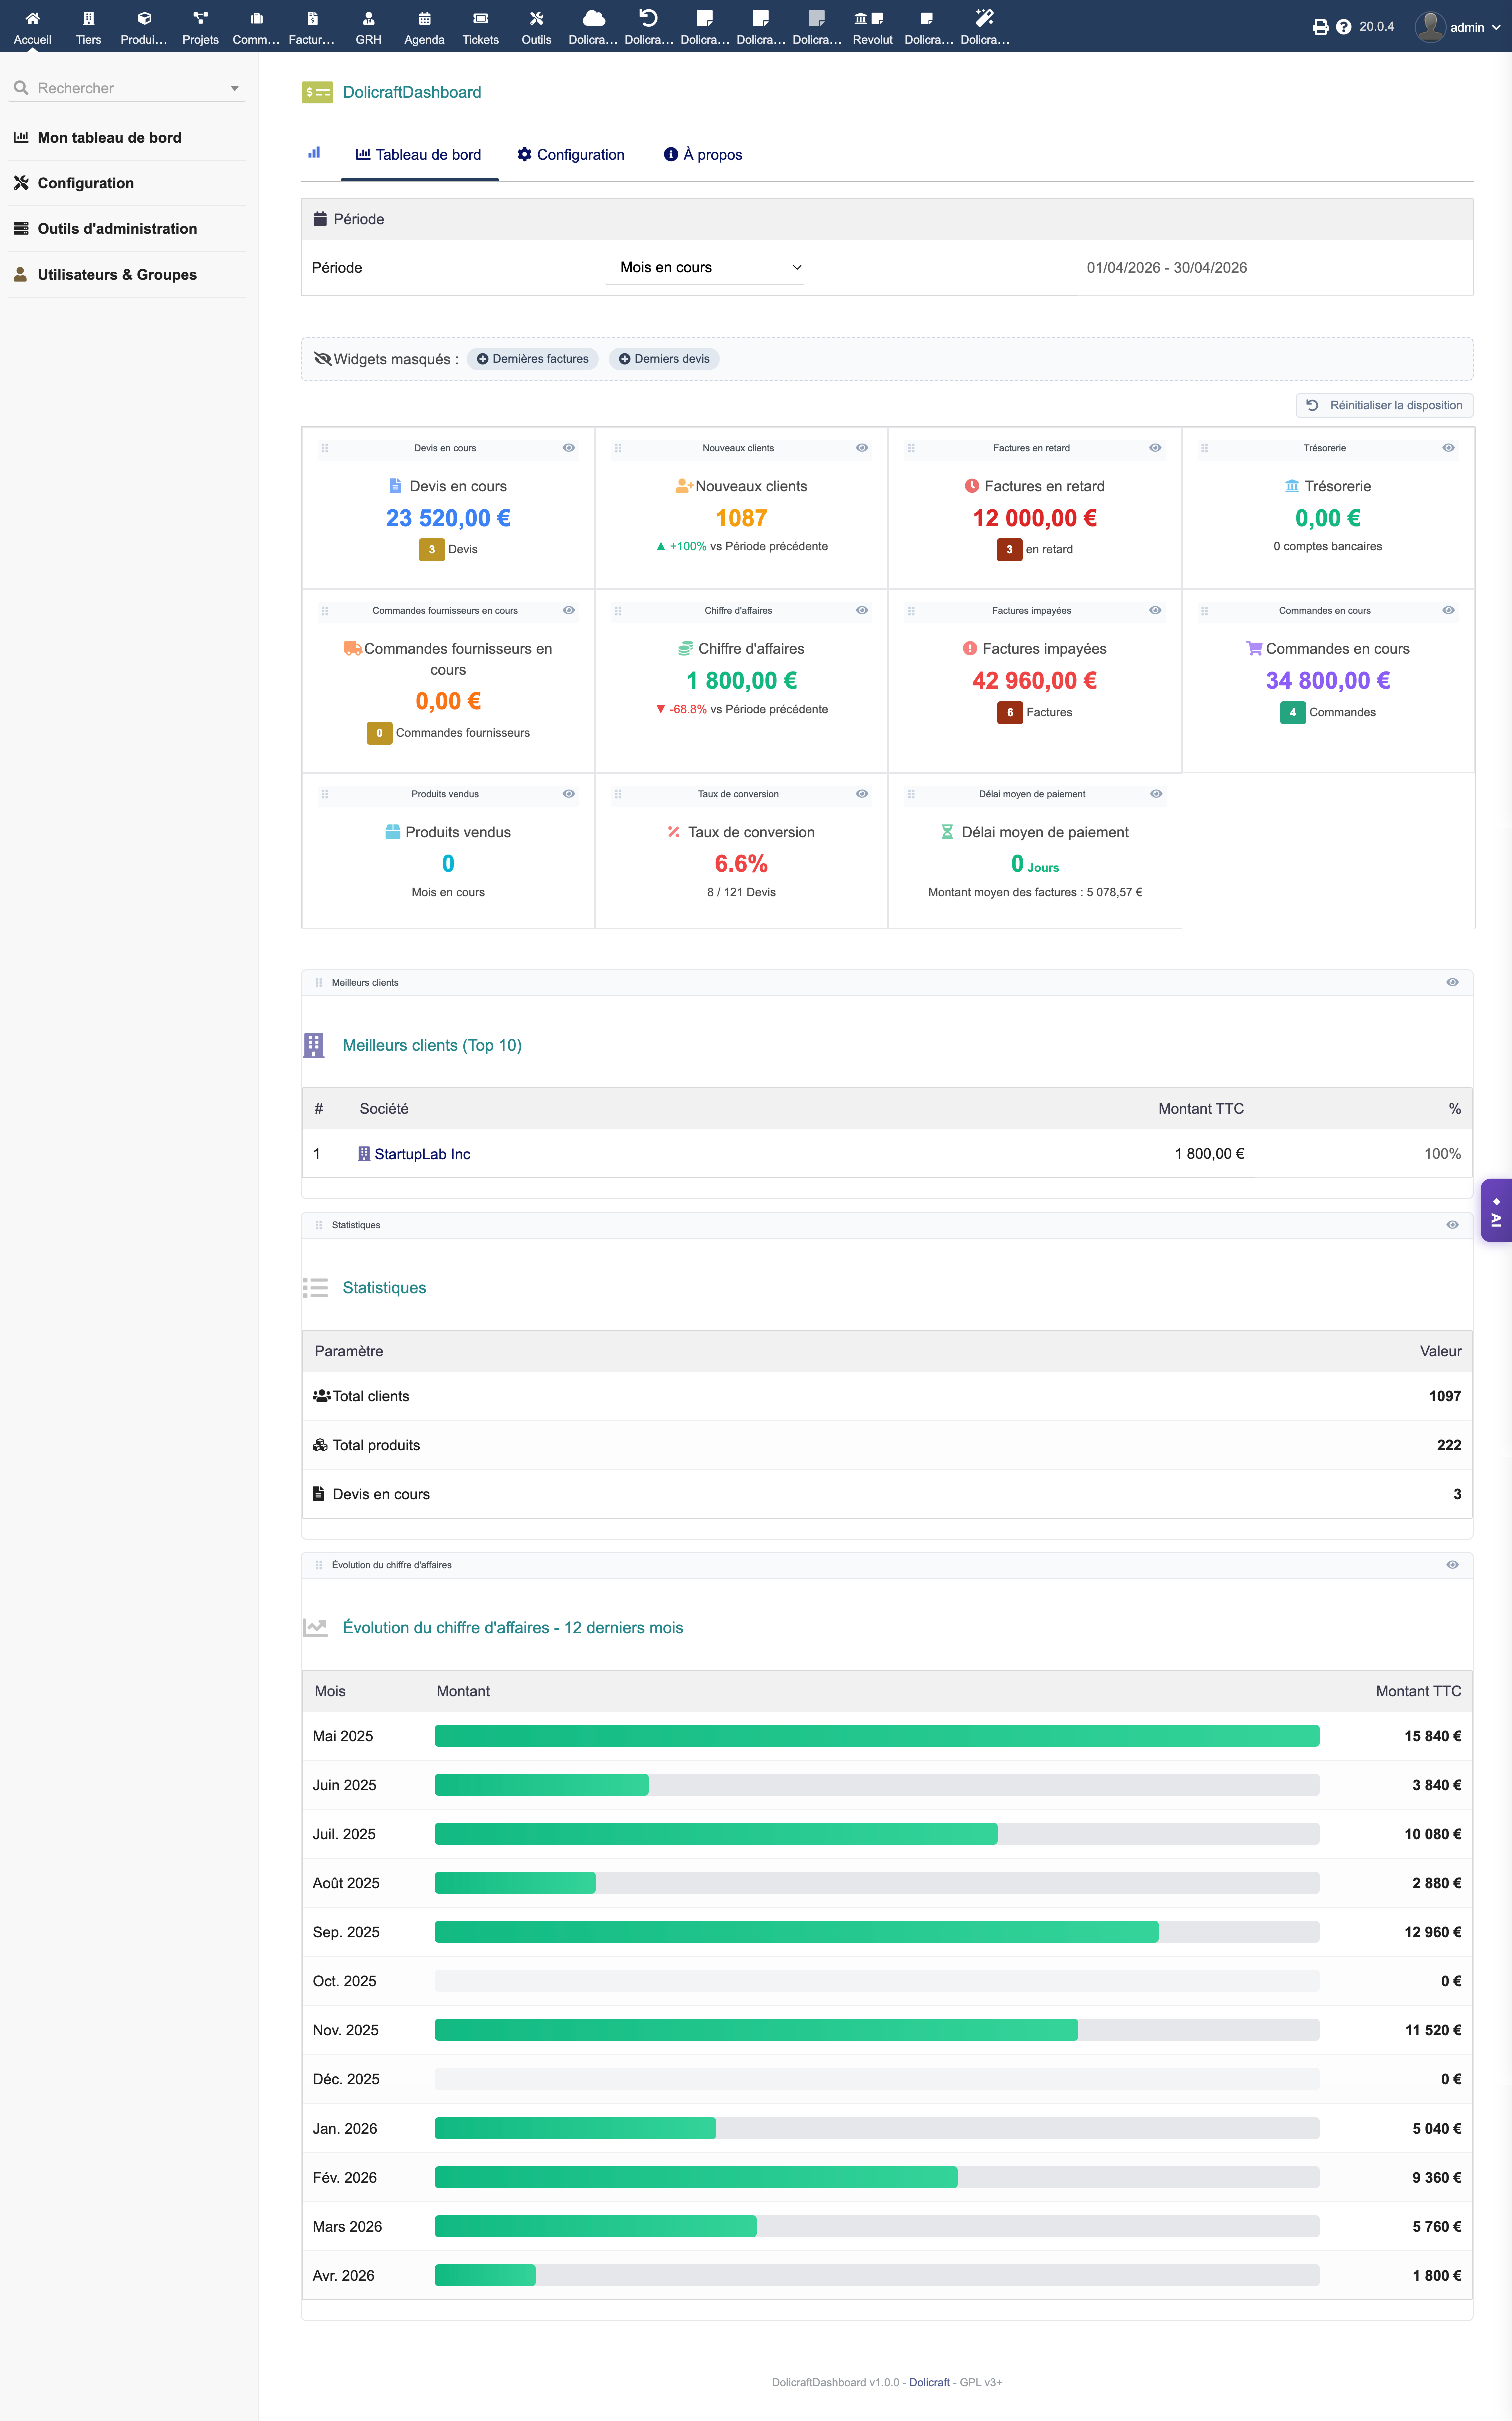Open the À propos tab
Screen dimensions: 1512x2421
(703, 154)
